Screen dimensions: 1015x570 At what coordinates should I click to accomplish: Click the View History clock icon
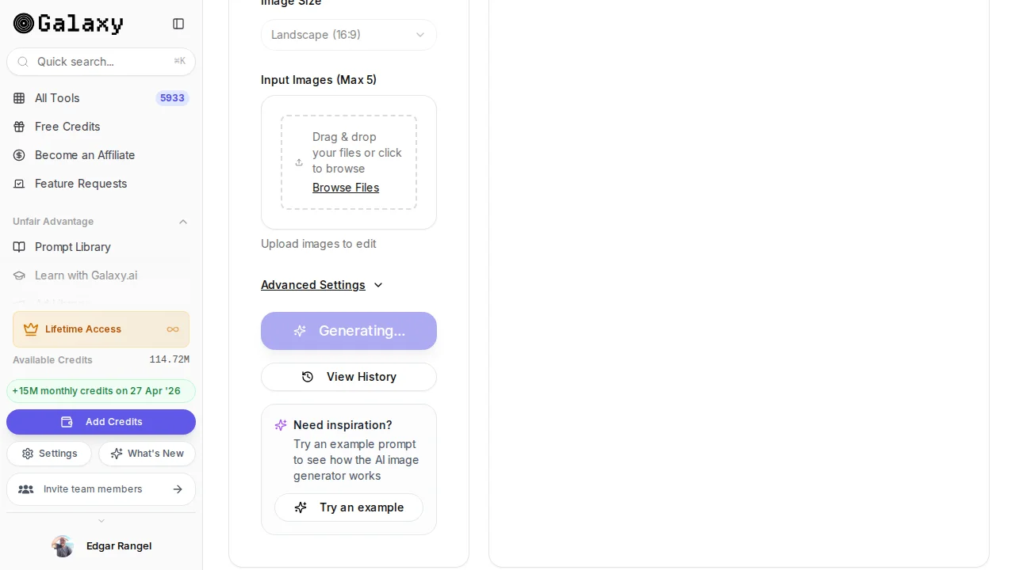click(308, 377)
